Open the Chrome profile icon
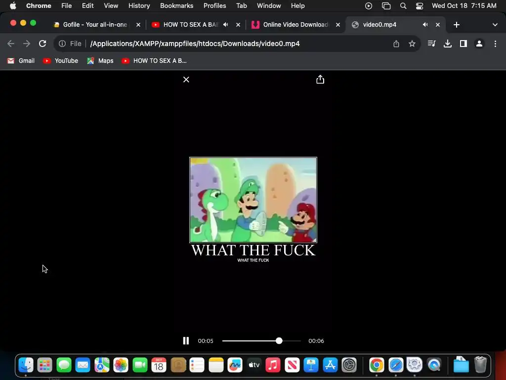The width and height of the screenshot is (506, 380). pyautogui.click(x=479, y=44)
